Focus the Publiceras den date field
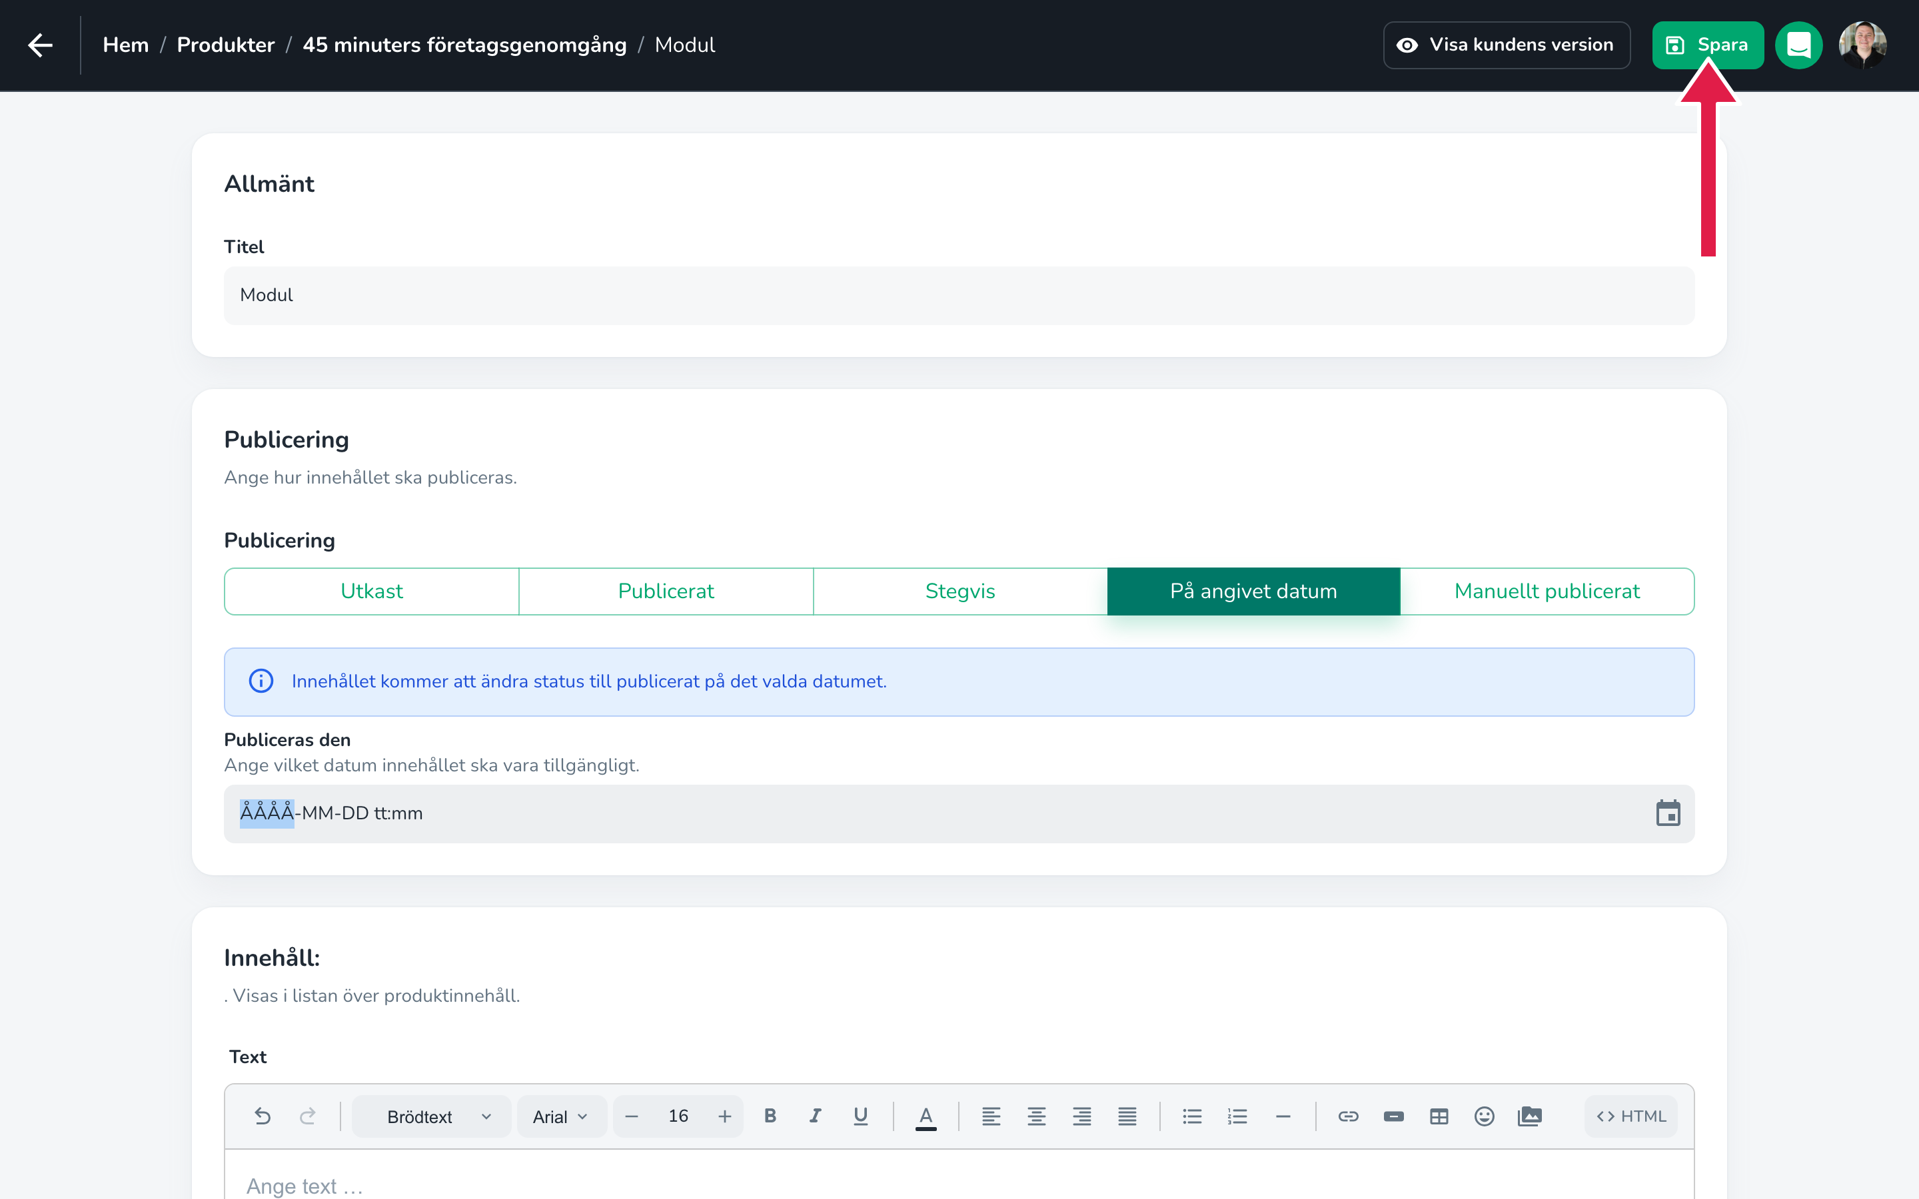This screenshot has height=1199, width=1919. coord(959,813)
